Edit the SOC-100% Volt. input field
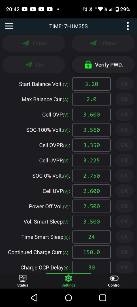 pos(92,130)
